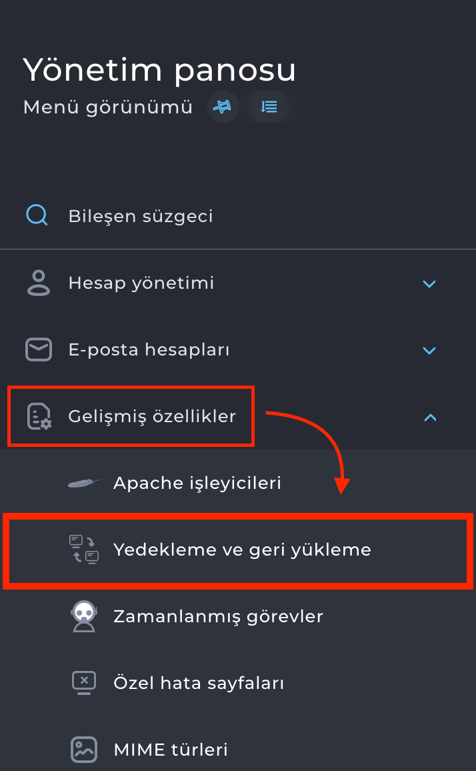Image resolution: width=476 pixels, height=771 pixels.
Task: Select Yedekleme ve geri yükleme
Action: (242, 550)
